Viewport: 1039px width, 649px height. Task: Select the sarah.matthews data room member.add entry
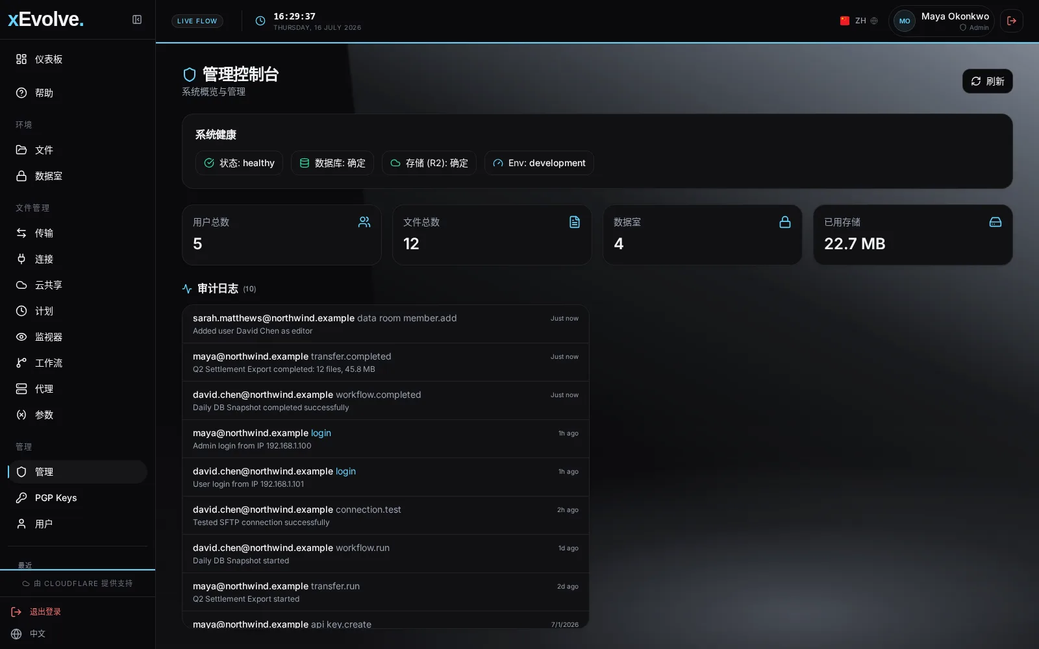coord(386,324)
